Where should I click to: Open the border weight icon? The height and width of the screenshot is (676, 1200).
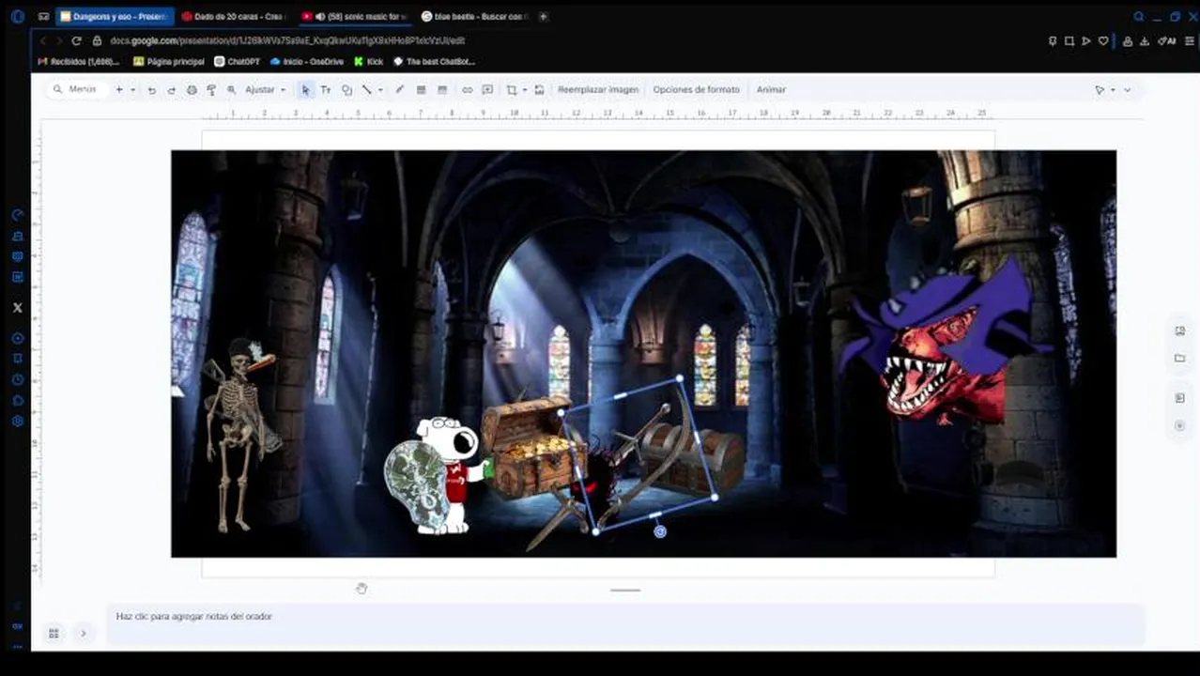click(421, 90)
